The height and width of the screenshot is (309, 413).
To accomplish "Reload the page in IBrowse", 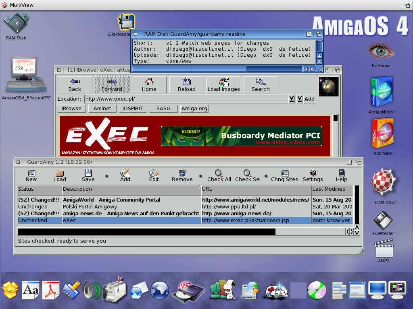I will coord(186,85).
